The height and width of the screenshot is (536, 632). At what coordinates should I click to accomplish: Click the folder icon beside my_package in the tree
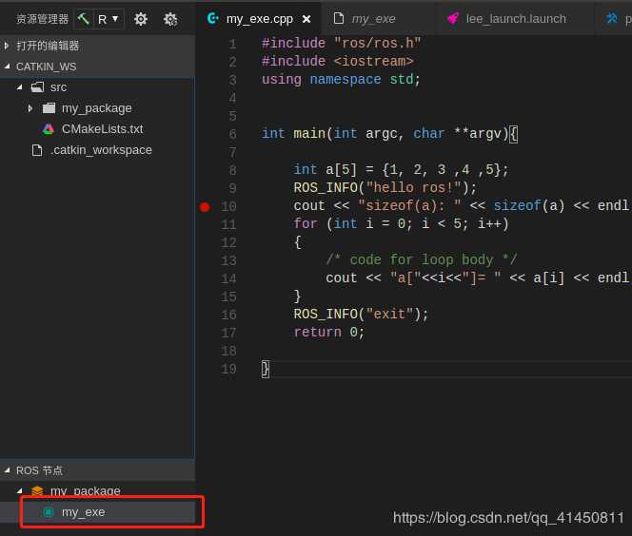pos(49,107)
